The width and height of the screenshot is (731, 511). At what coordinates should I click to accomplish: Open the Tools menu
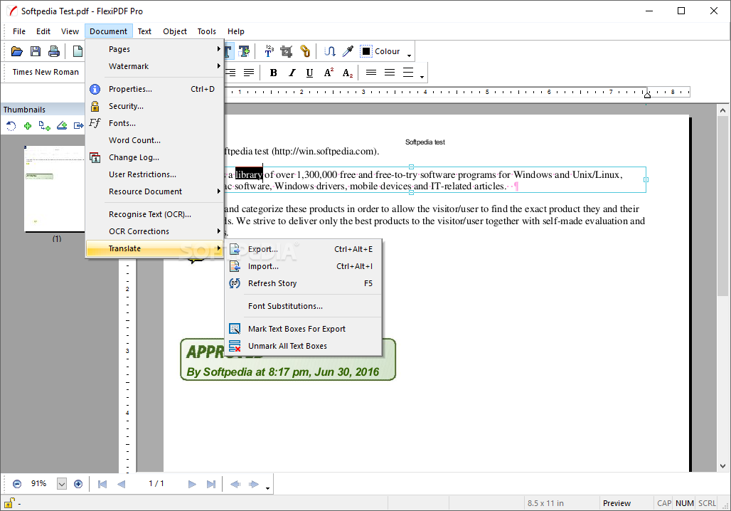tap(206, 31)
